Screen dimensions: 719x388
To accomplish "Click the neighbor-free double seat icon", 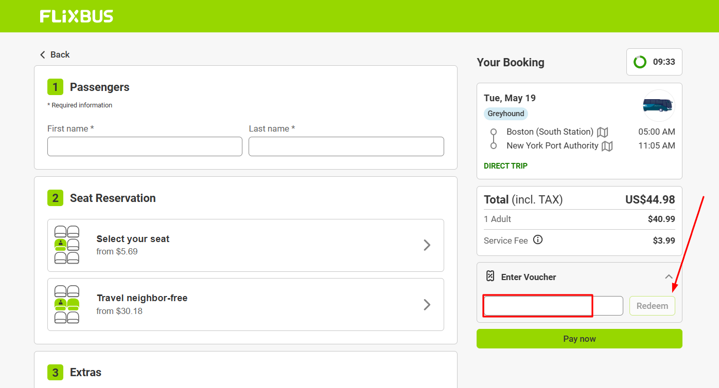I will point(67,304).
